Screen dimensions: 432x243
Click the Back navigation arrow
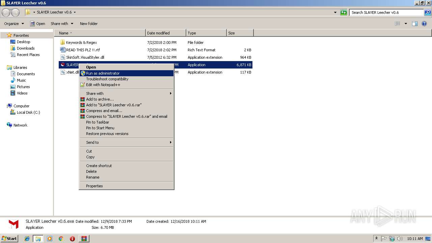point(6,12)
